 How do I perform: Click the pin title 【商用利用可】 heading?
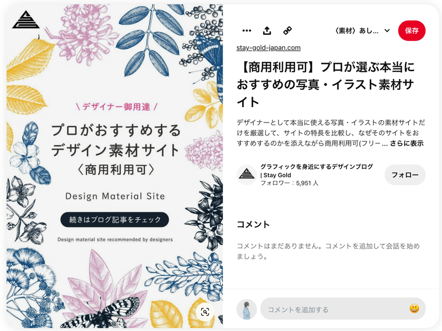pyautogui.click(x=326, y=84)
